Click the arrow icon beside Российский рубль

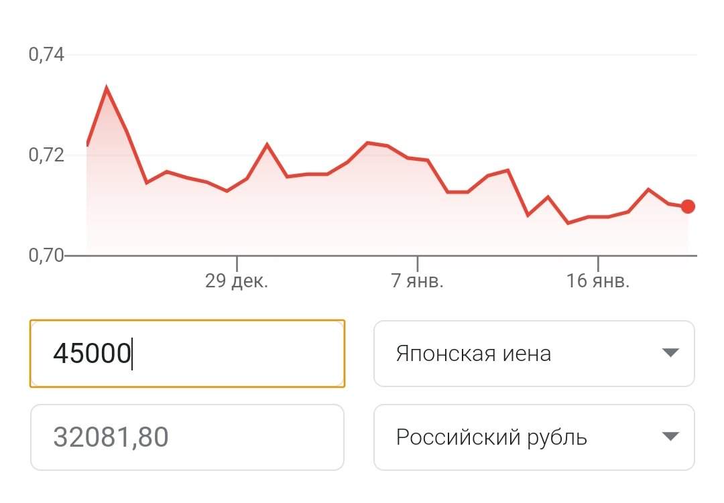[x=670, y=437]
